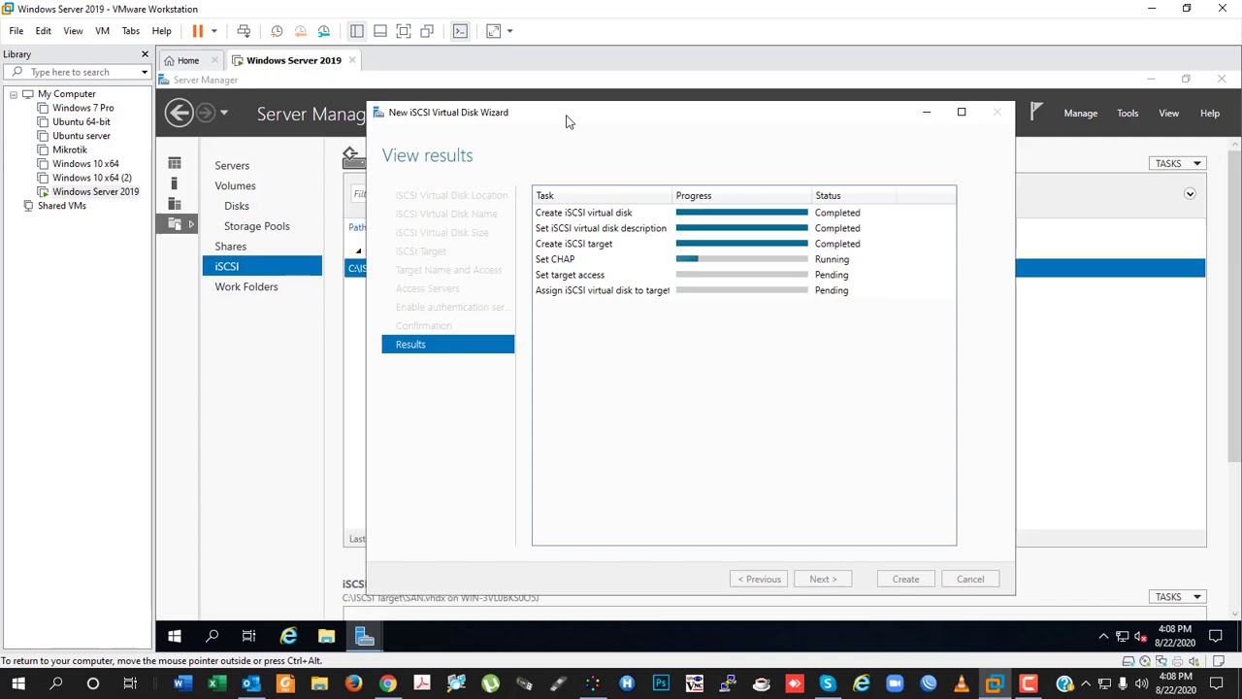Open the snapshot manager icon
This screenshot has height=699, width=1242.
pyautogui.click(x=324, y=31)
